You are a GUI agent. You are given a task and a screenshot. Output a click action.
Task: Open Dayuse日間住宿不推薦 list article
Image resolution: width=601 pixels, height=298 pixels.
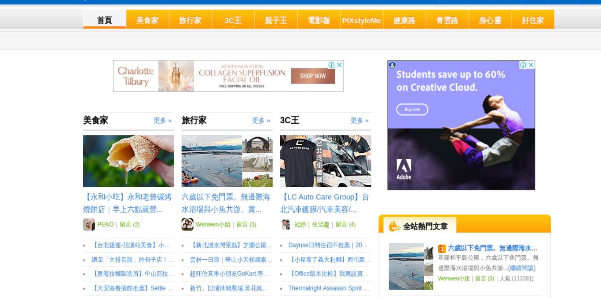[328, 245]
